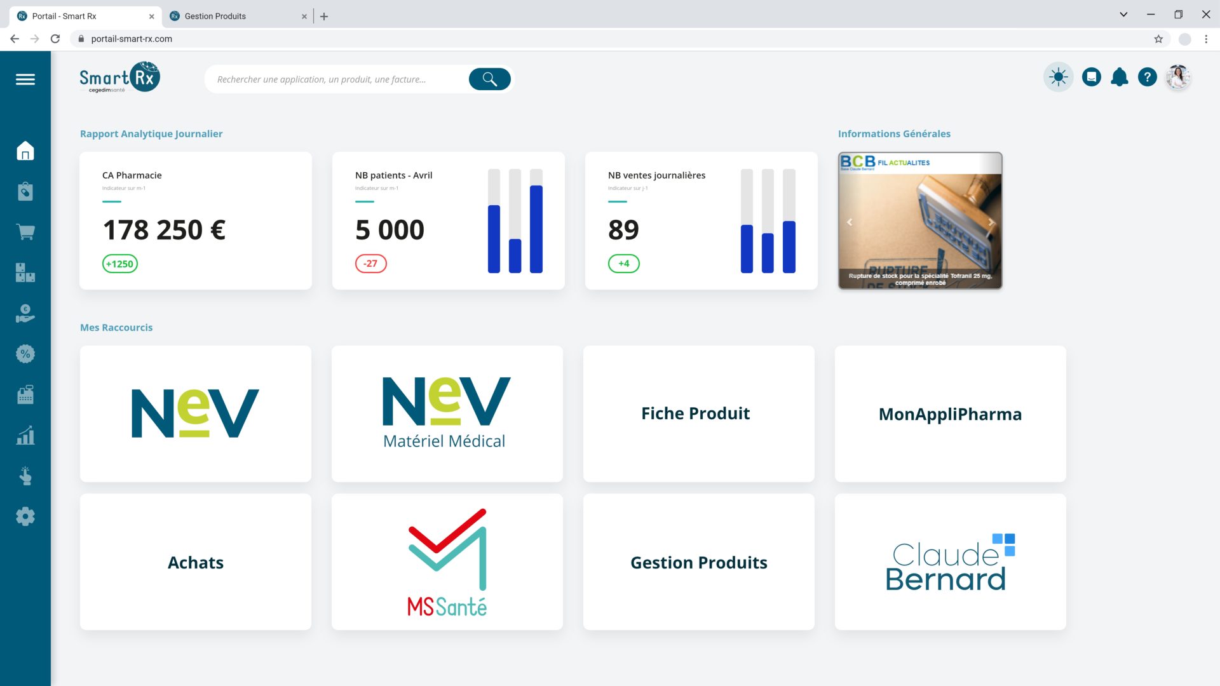The height and width of the screenshot is (686, 1220).
Task: Click the magnifier search button
Action: [489, 79]
